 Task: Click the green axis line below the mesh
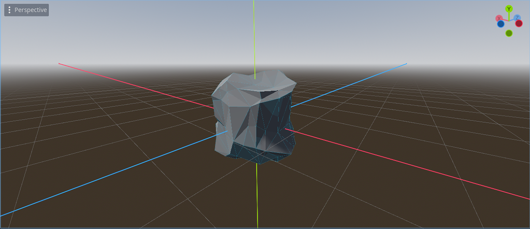click(x=257, y=194)
